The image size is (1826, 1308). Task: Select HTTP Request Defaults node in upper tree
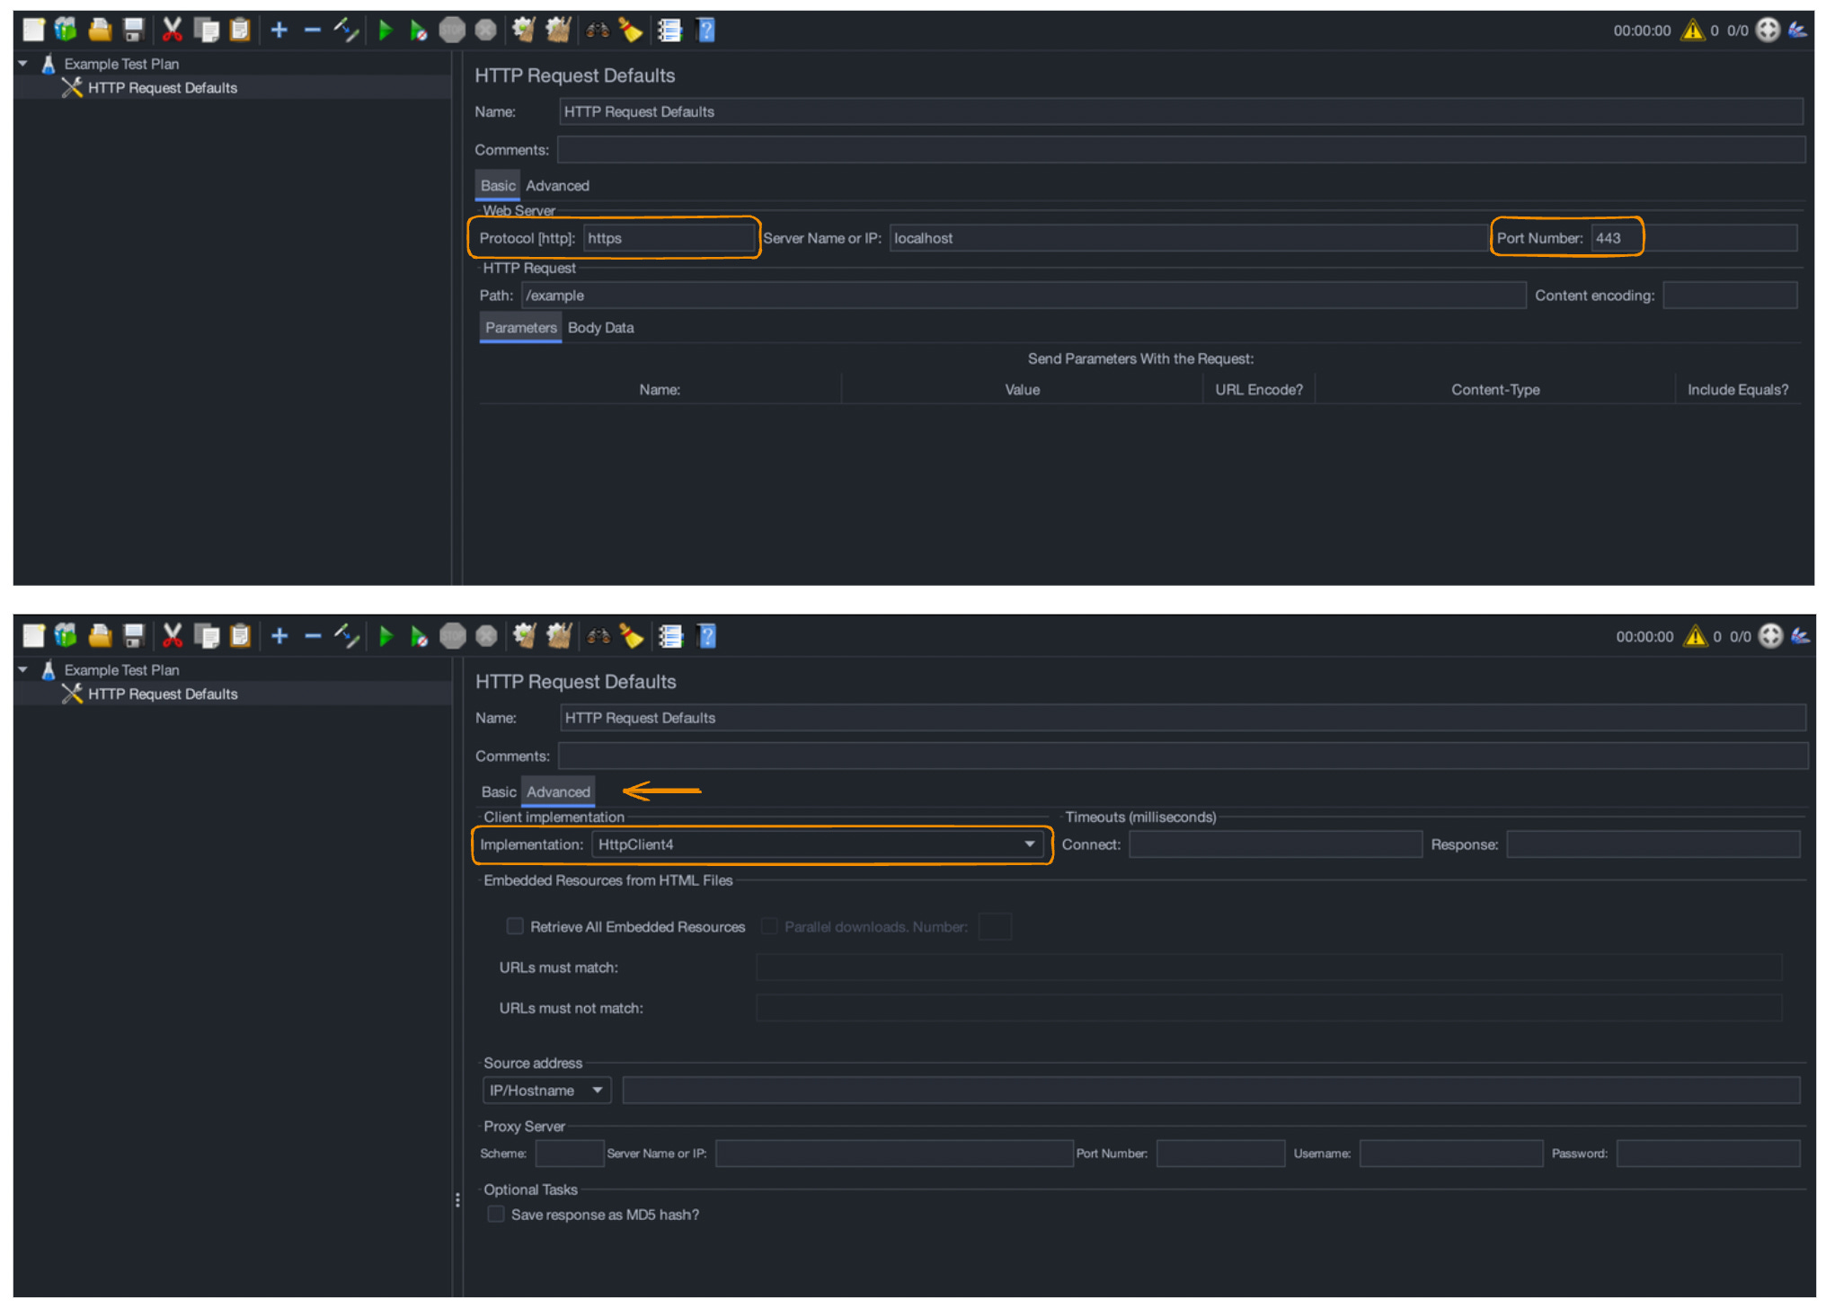(162, 88)
